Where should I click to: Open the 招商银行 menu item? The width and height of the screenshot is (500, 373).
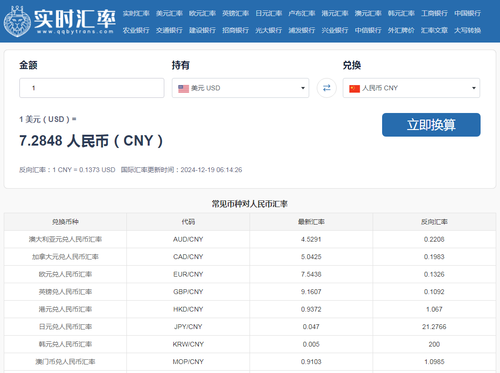235,30
